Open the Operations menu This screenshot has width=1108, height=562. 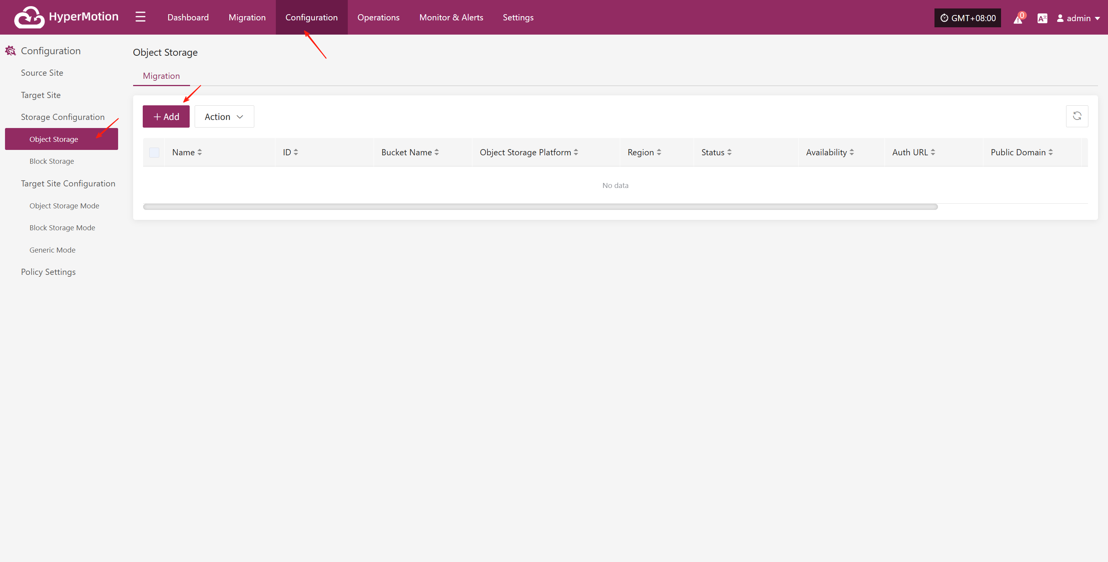[x=378, y=17]
